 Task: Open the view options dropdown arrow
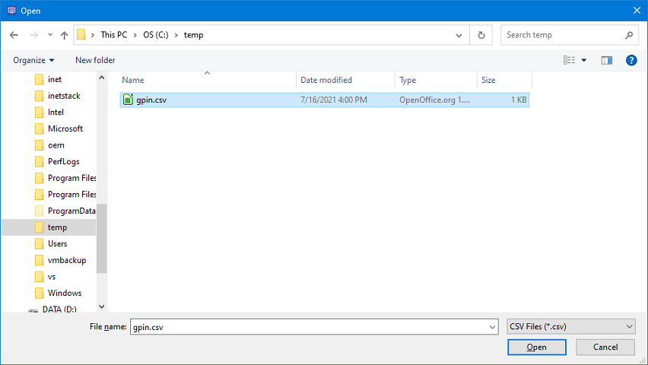(584, 60)
